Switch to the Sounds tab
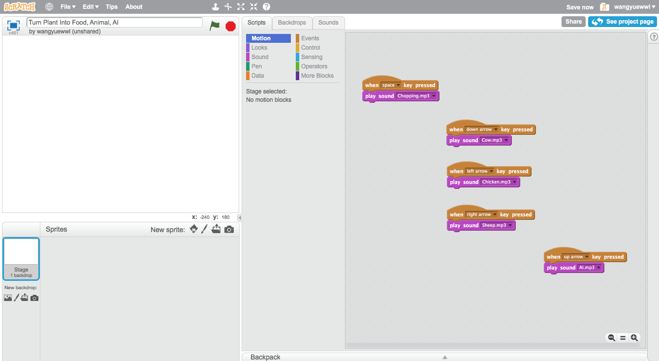 [x=328, y=23]
